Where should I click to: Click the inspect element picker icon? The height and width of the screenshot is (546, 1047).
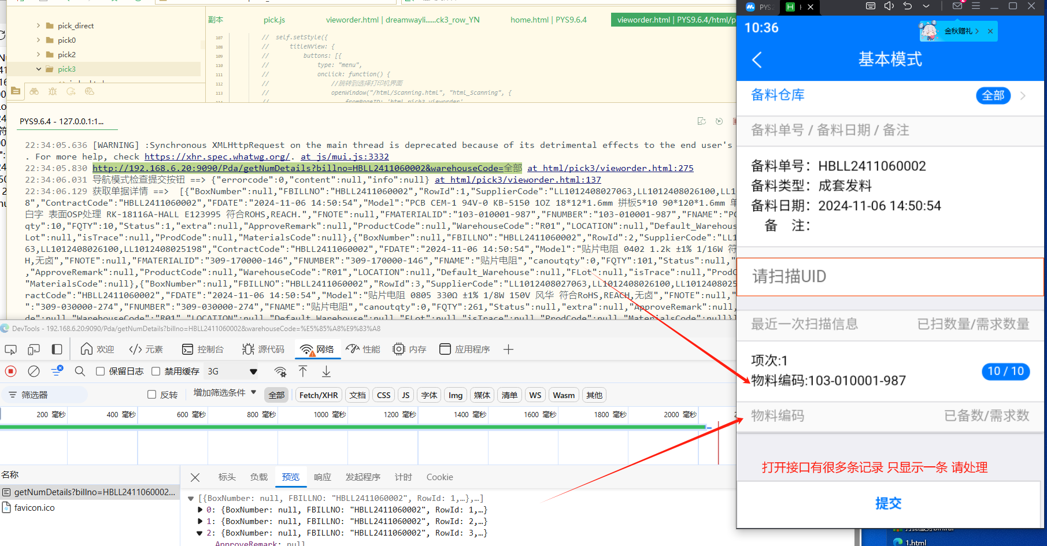[x=10, y=350]
